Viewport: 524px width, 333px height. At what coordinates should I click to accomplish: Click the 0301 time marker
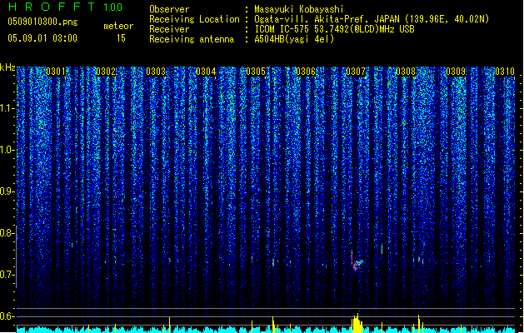pos(56,72)
